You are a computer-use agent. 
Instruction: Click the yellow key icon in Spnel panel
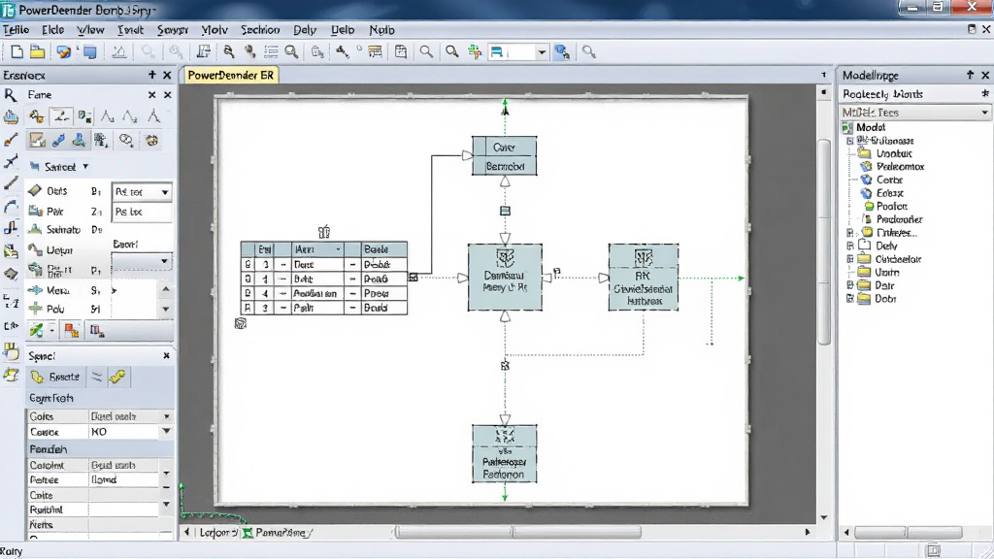(x=117, y=378)
